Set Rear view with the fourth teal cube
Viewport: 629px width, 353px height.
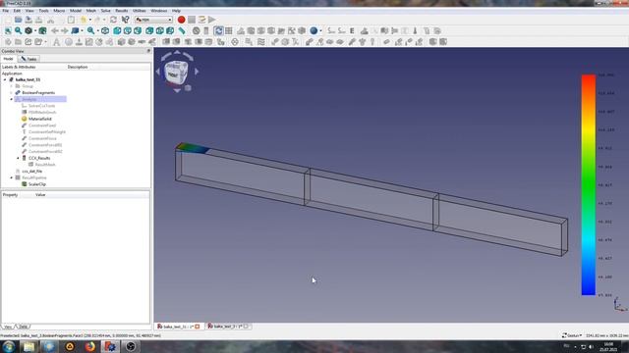[x=149, y=30]
